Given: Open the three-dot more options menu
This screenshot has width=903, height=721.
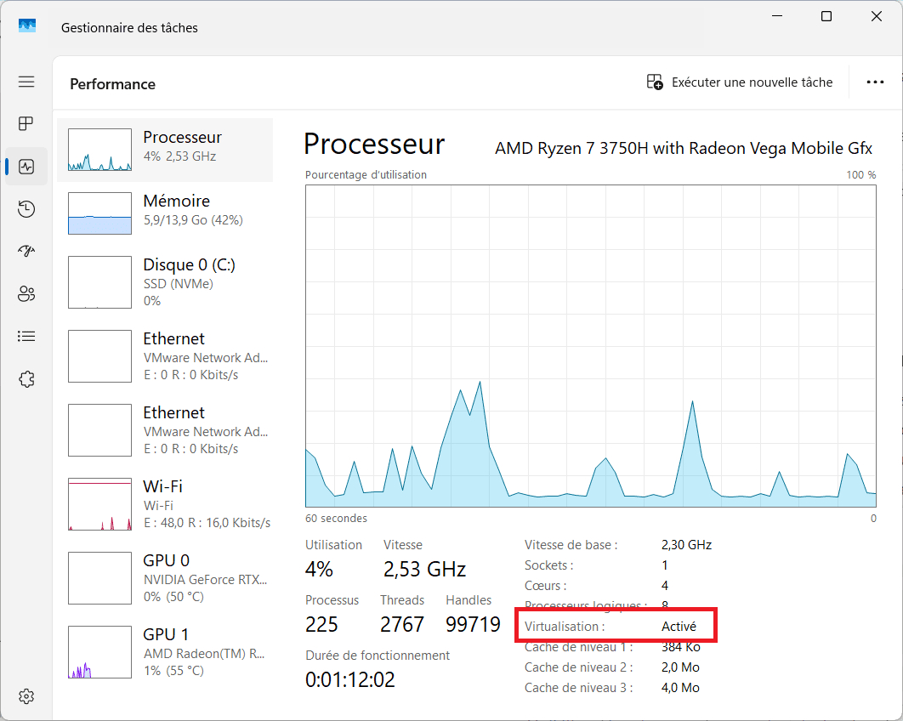Looking at the screenshot, I should [x=875, y=82].
